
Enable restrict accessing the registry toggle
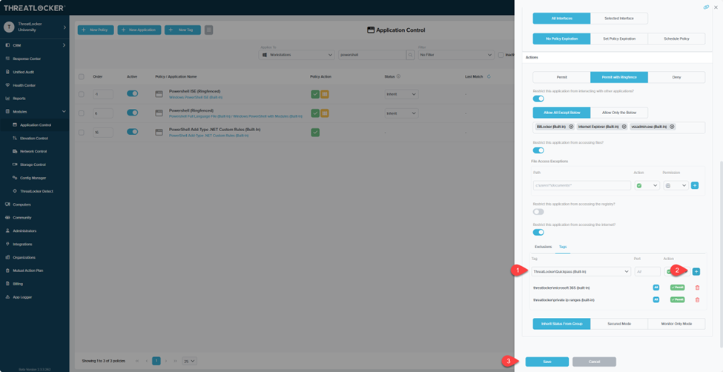pos(538,212)
